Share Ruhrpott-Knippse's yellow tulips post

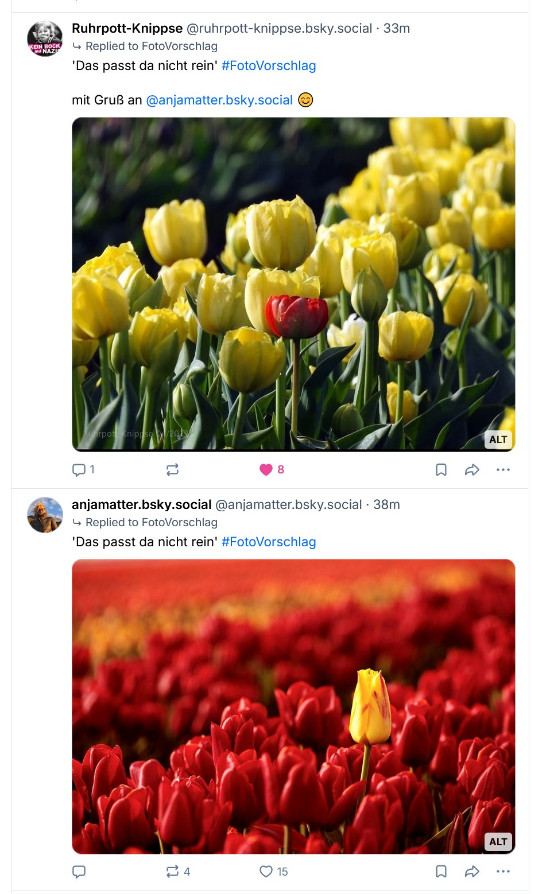click(x=472, y=470)
